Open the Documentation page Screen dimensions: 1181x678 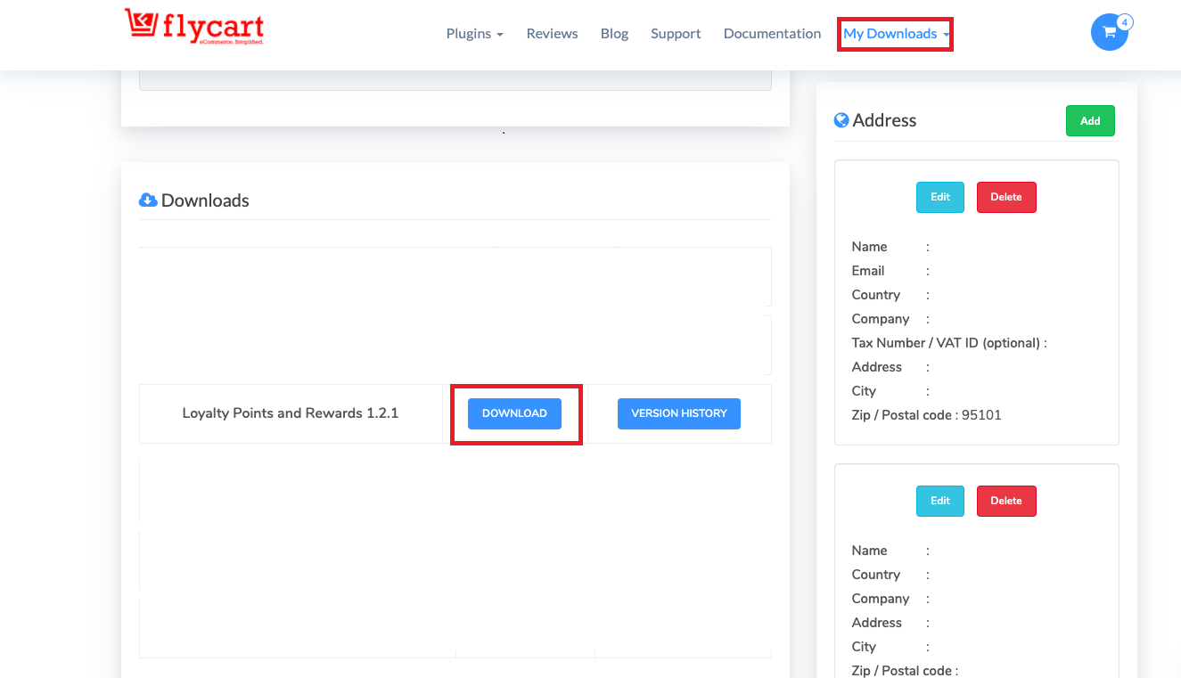click(772, 34)
